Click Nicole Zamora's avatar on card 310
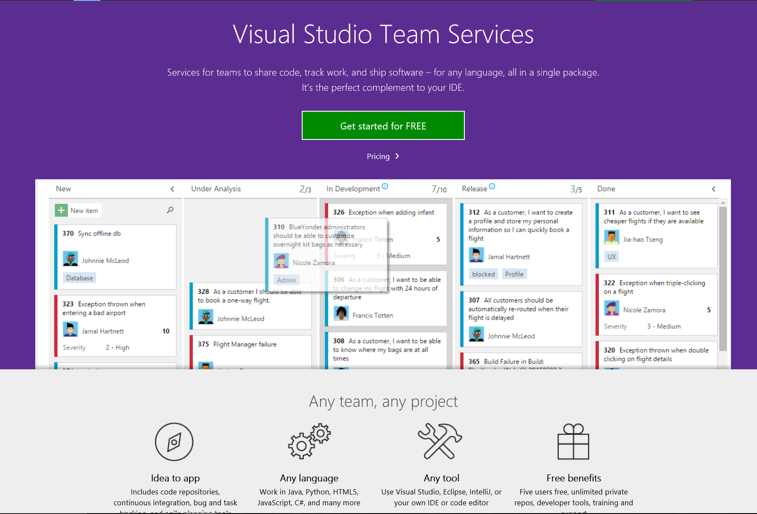This screenshot has height=514, width=757. point(282,260)
